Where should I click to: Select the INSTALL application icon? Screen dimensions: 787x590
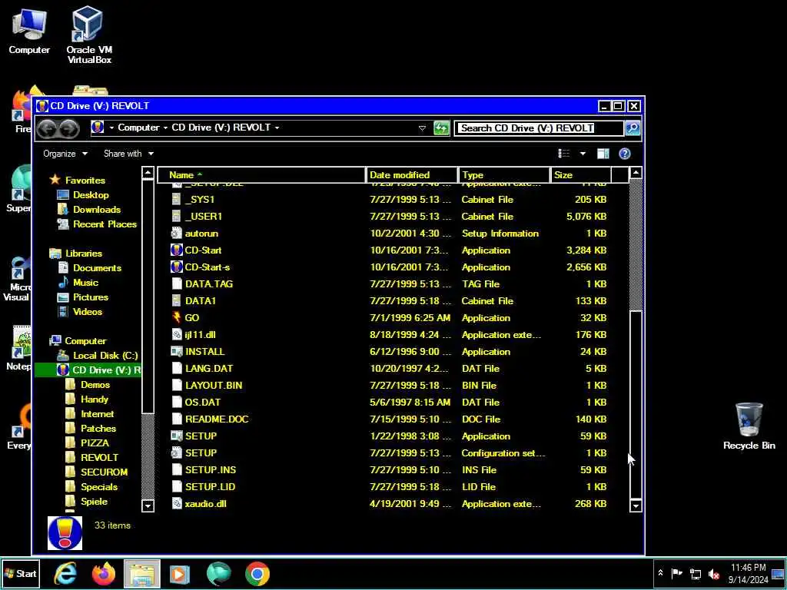point(176,351)
